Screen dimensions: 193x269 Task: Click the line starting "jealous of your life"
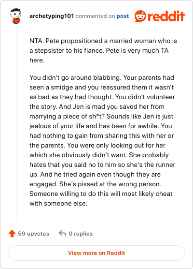pos(101,126)
